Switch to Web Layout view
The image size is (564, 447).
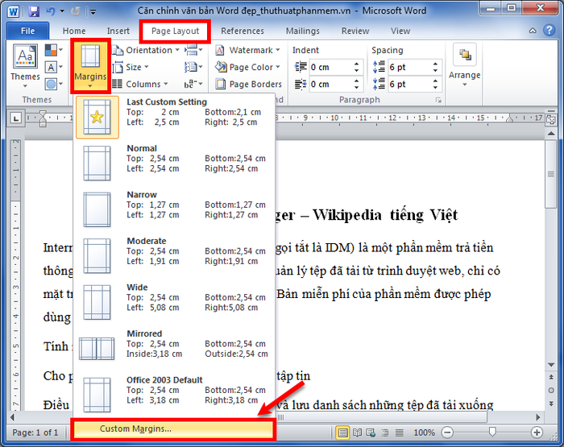point(372,433)
